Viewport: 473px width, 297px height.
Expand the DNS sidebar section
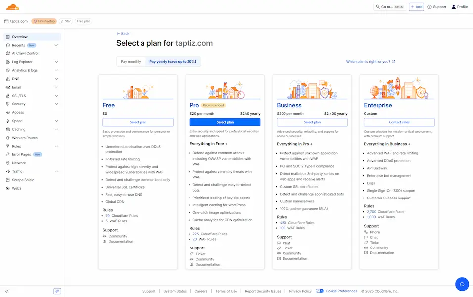pyautogui.click(x=56, y=79)
